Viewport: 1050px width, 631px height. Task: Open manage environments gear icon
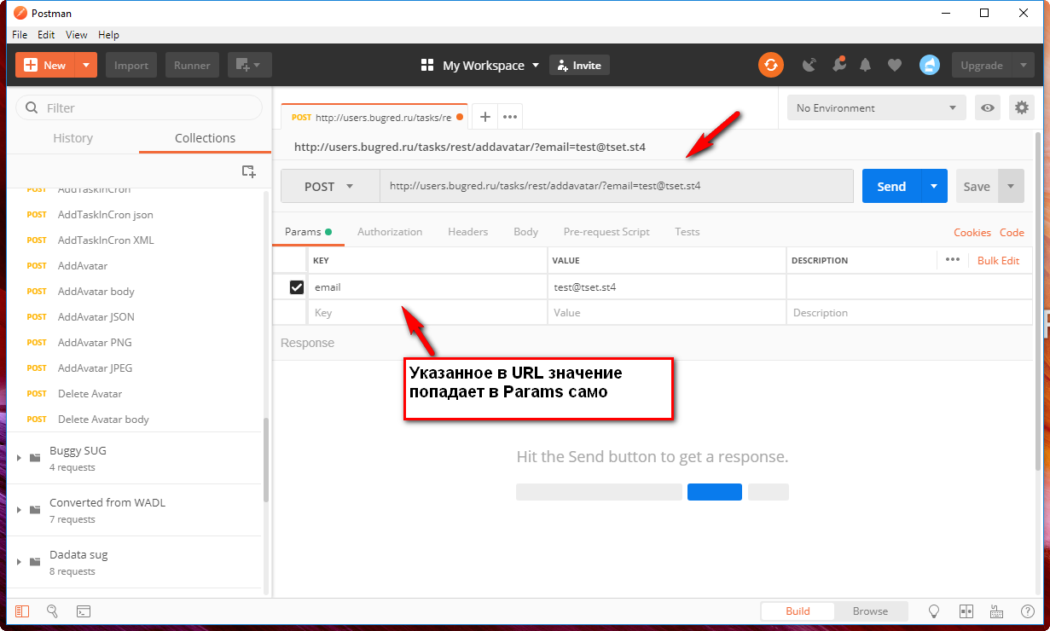tap(1021, 107)
